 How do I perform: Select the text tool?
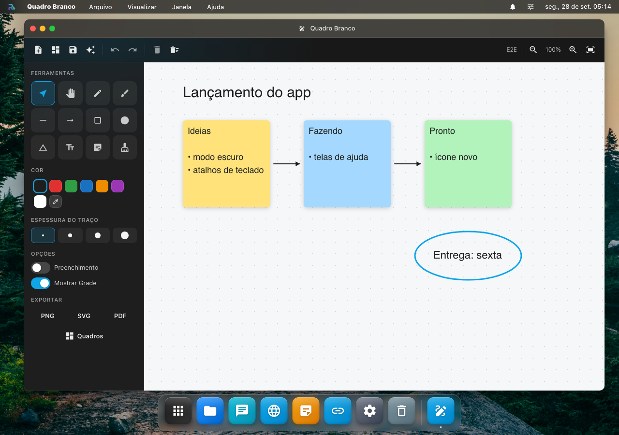(x=70, y=147)
